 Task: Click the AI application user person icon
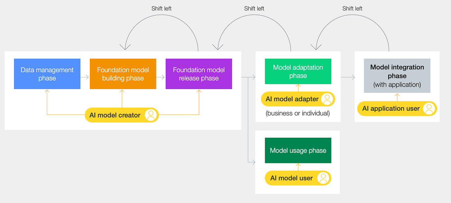tap(429, 109)
